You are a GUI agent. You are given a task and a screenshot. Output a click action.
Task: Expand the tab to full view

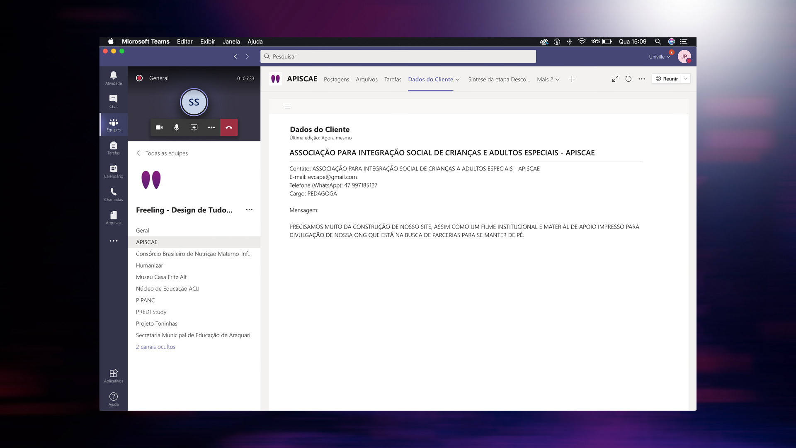[615, 79]
